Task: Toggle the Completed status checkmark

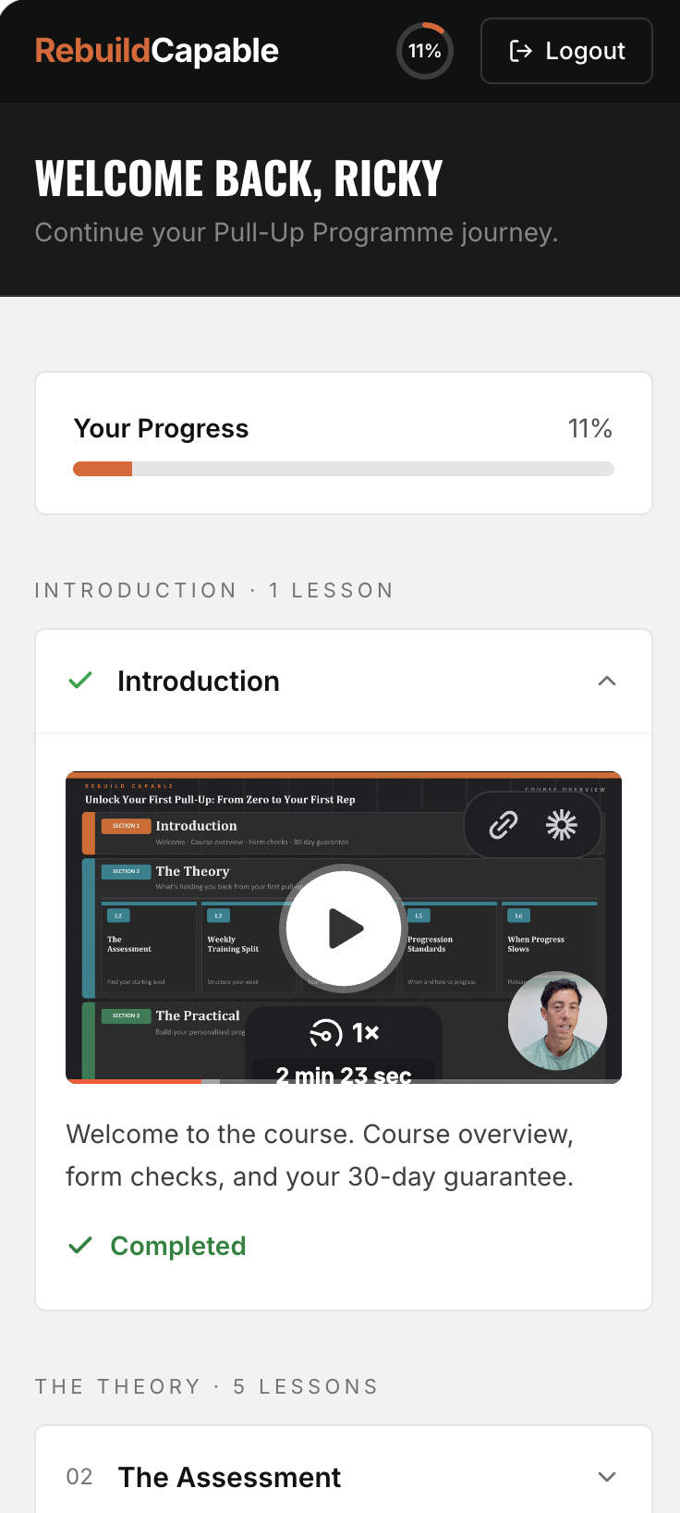Action: pos(81,1246)
